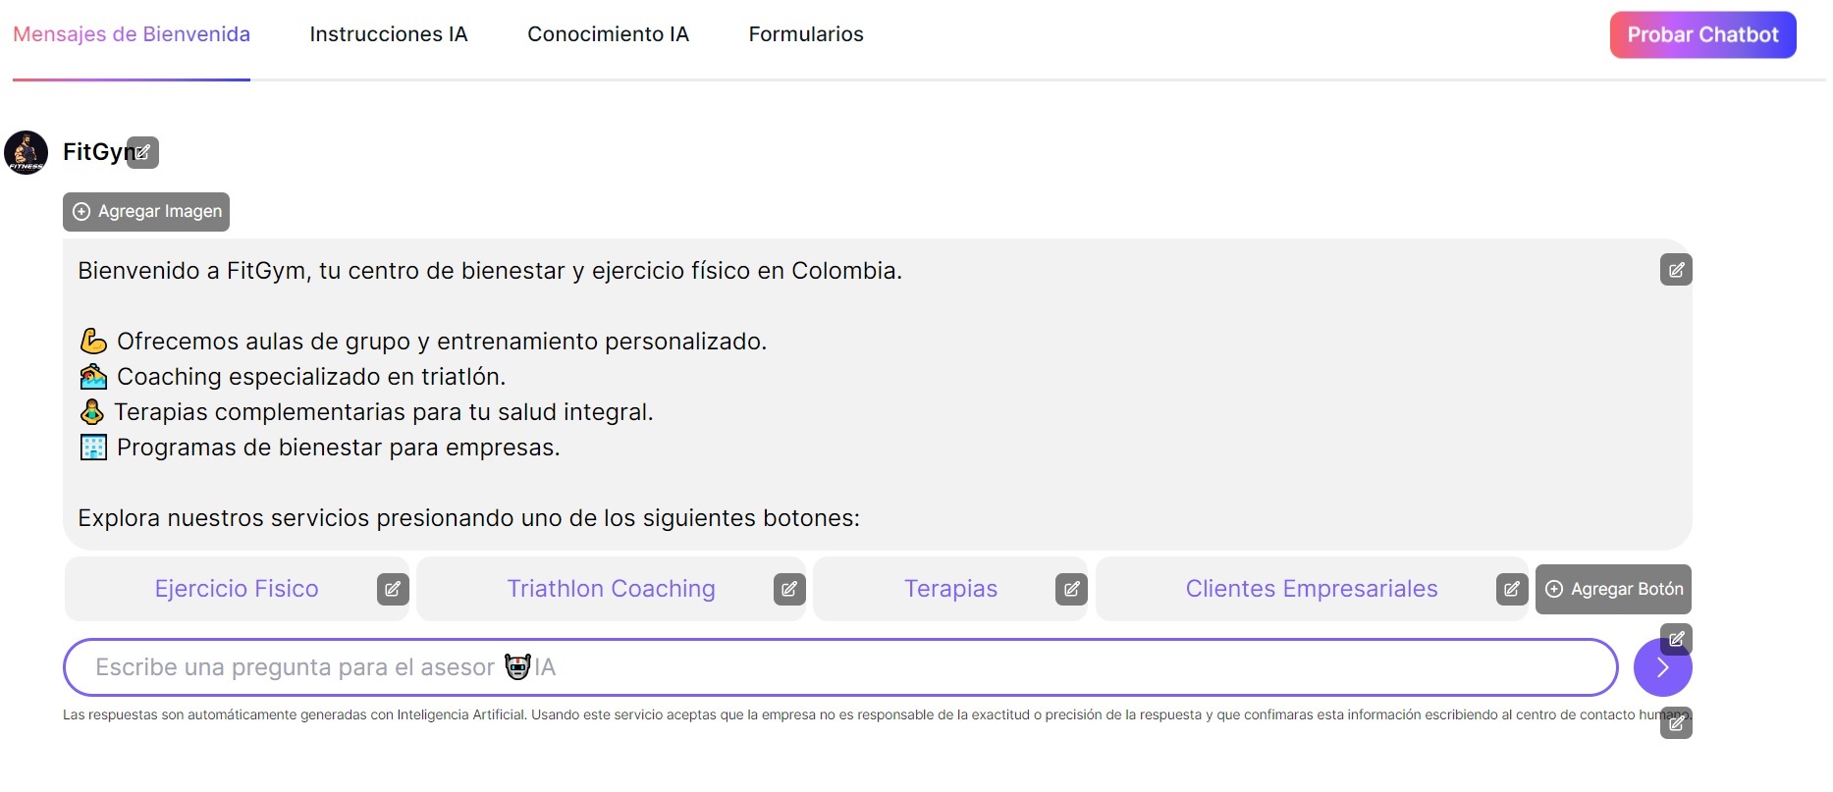Go to Conocimiento IA tab
Viewport: 1833px width, 792px height.
coord(608,34)
